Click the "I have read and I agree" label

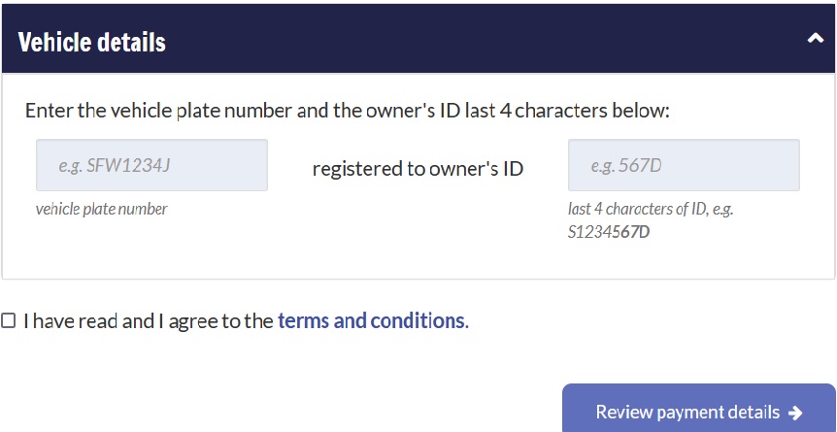coord(148,320)
